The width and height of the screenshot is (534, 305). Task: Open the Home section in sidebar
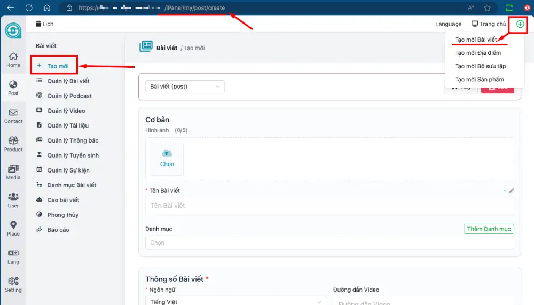[x=13, y=60]
